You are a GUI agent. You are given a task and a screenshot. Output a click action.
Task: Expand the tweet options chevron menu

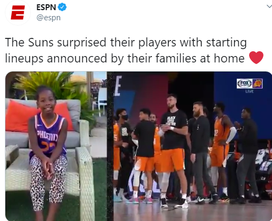coord(269,6)
